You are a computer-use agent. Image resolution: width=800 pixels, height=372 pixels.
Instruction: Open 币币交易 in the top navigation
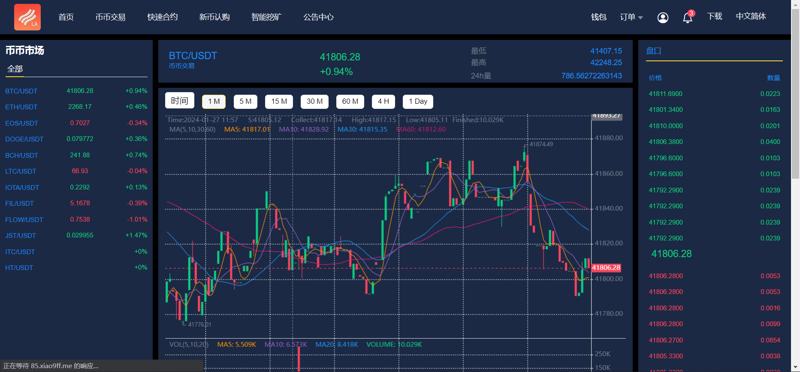coord(110,17)
